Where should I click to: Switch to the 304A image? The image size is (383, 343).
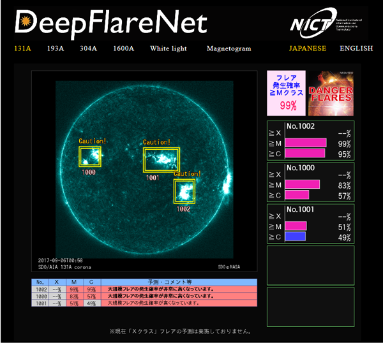(88, 48)
